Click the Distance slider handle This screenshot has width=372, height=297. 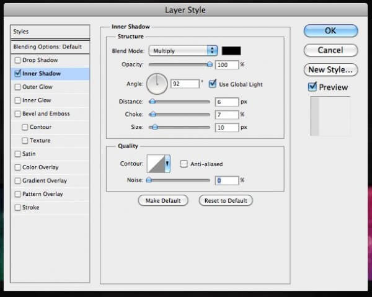(152, 102)
